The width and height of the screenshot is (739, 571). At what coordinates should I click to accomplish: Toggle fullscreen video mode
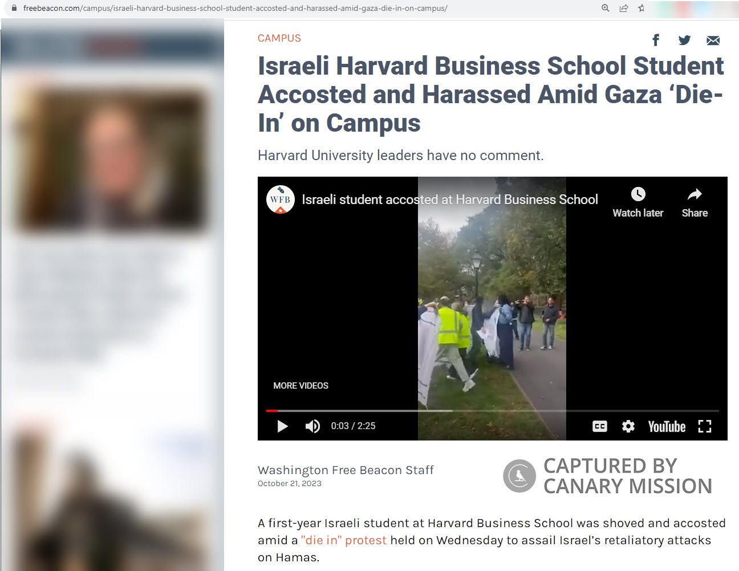coord(705,426)
